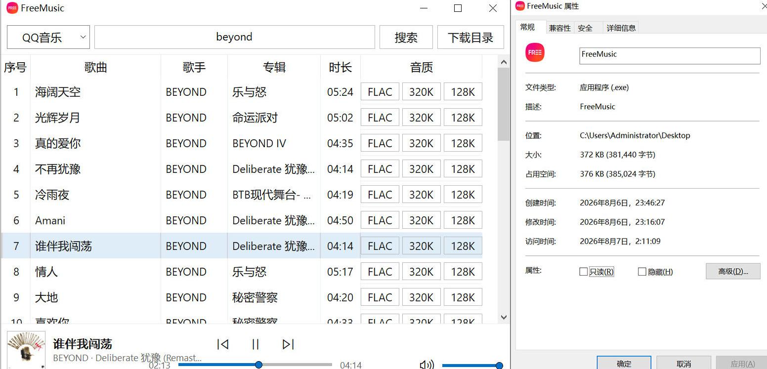Screen dimensions: 767x369
Task: Click the 搜索 button
Action: pyautogui.click(x=406, y=37)
